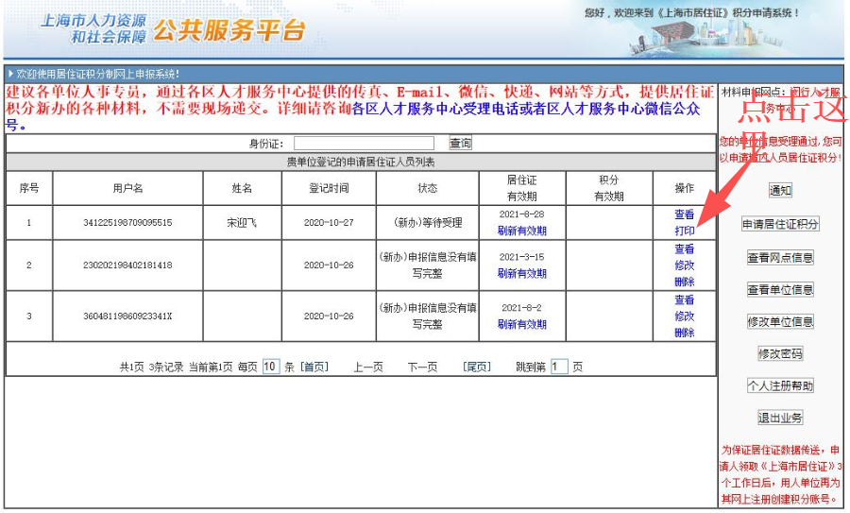Image resolution: width=850 pixels, height=513 pixels.
Task: Click 删除 for user 230202198402181418
Action: (x=684, y=282)
